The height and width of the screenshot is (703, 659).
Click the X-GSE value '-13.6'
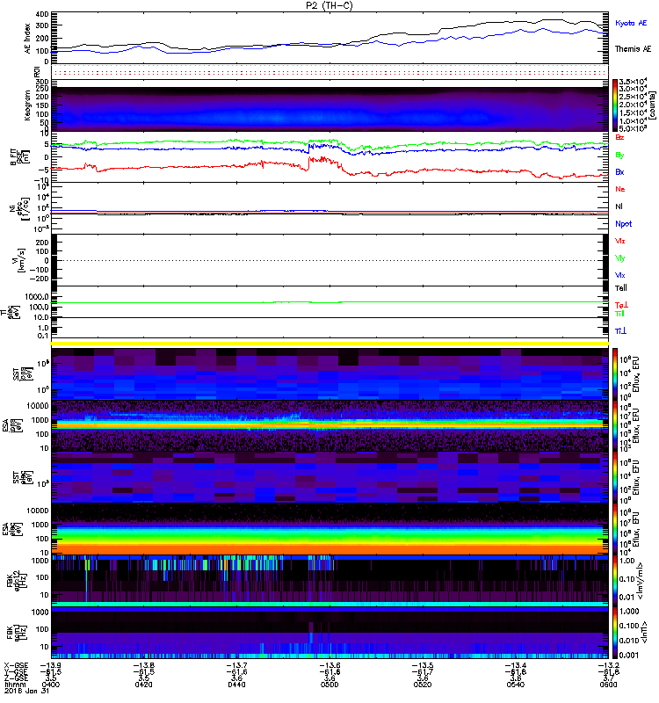pyautogui.click(x=329, y=665)
